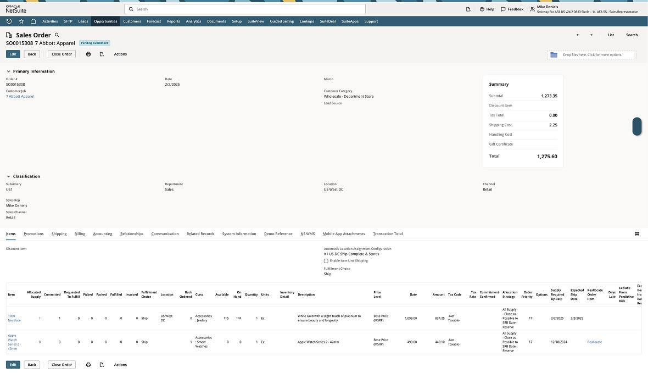Screen dimensions: 648x373
Task: Check Enable Item Line Shipping
Action: coord(326,260)
